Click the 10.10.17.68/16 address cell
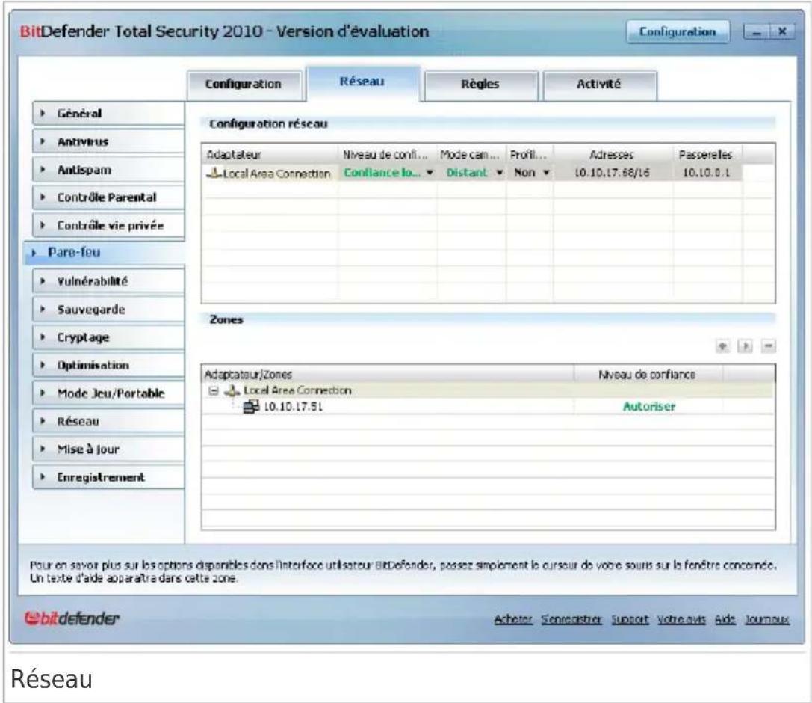This screenshot has width=812, height=703. point(612,173)
